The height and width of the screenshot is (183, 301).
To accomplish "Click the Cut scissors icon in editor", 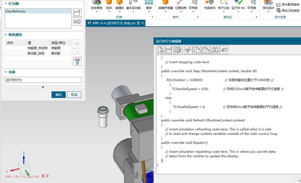I will click(188, 50).
